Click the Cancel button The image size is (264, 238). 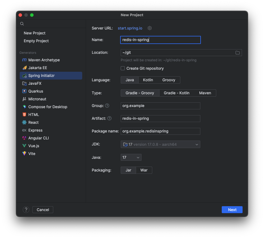tap(43, 210)
